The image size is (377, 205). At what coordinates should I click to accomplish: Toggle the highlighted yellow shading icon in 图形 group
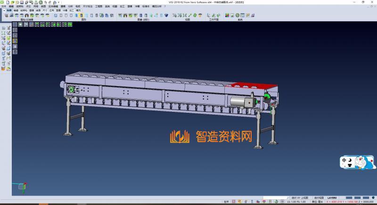pyautogui.click(x=81, y=16)
